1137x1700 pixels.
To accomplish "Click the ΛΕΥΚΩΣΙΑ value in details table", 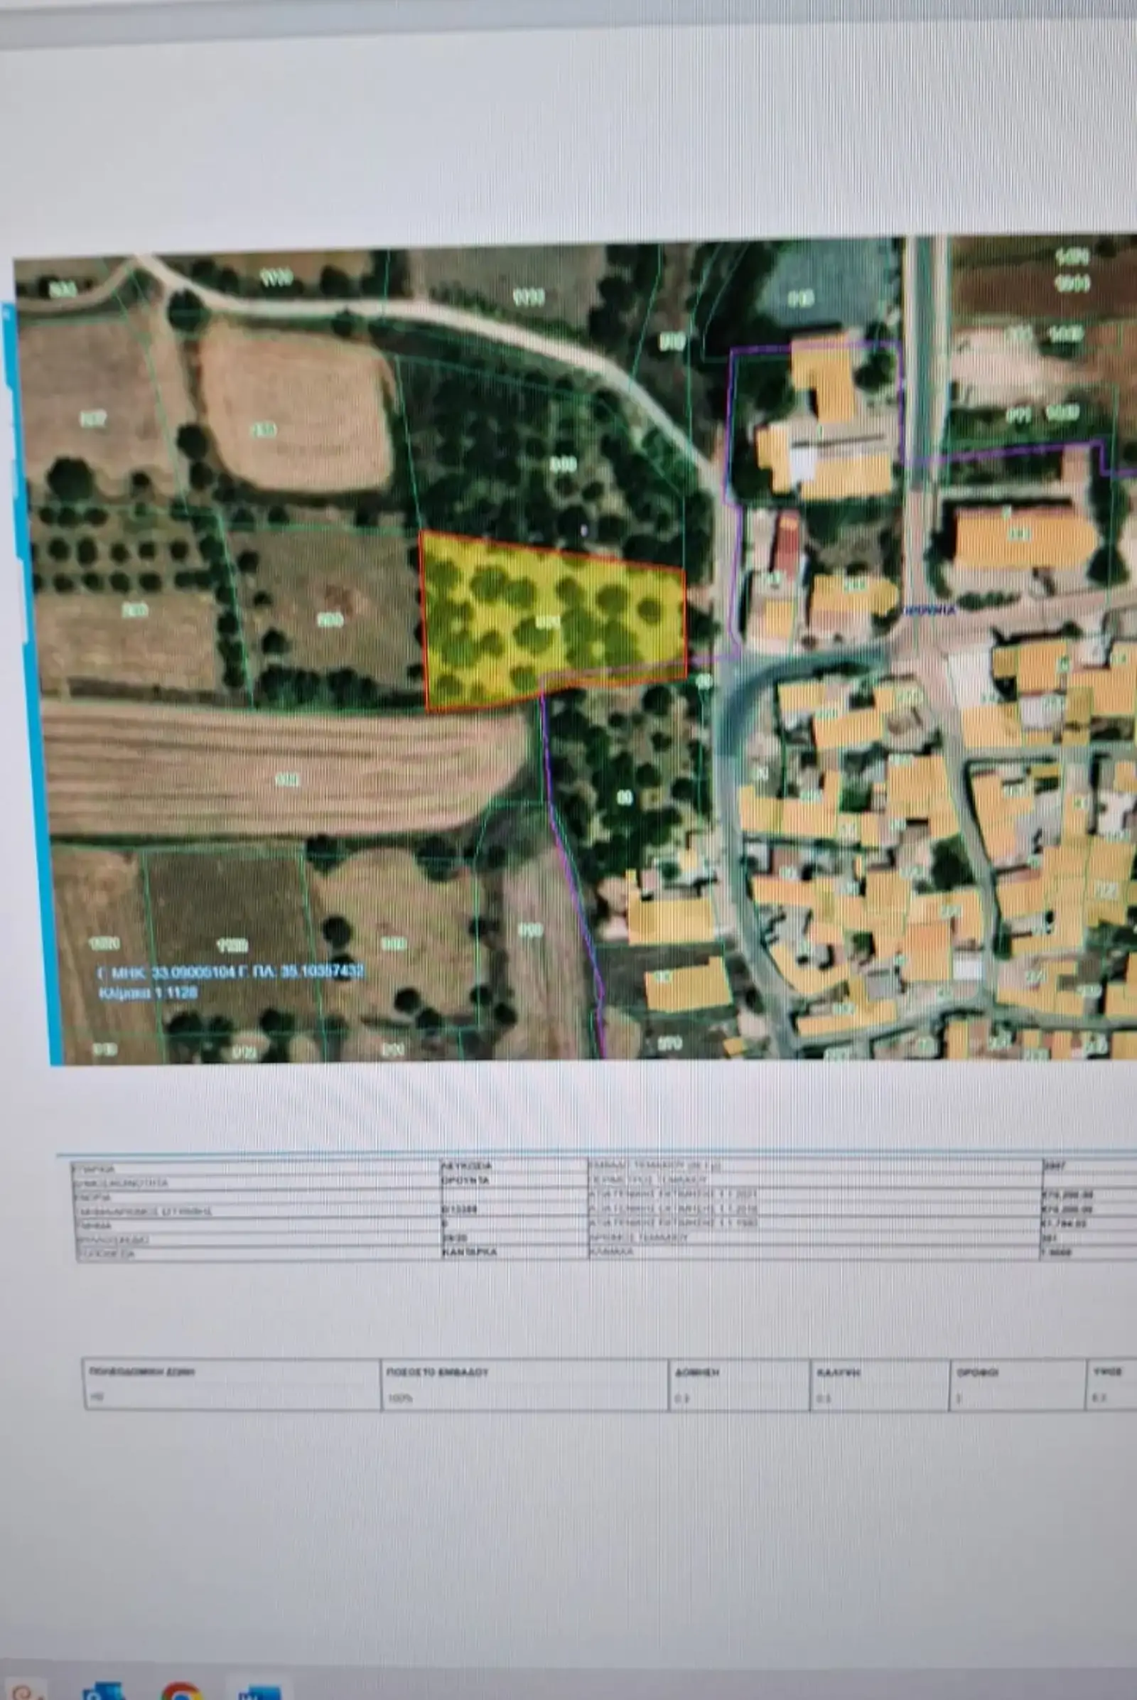I will coord(468,1165).
